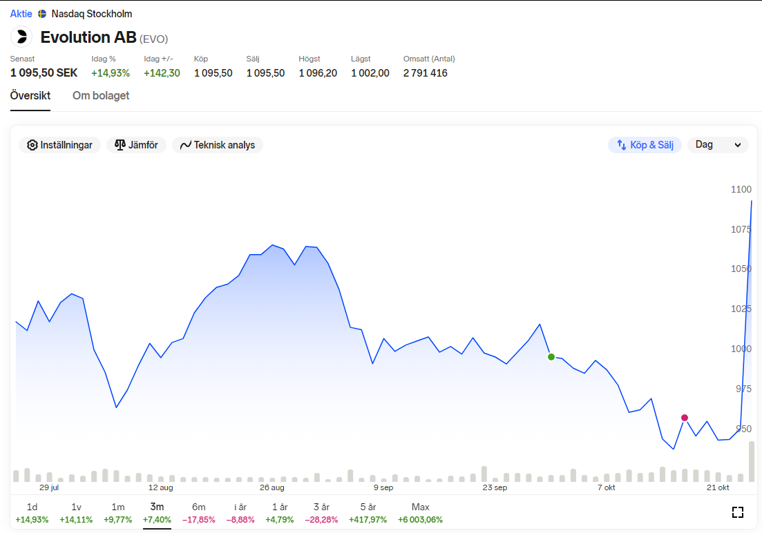This screenshot has height=533, width=762.
Task: Open the Dag interval dropdown
Action: pyautogui.click(x=718, y=145)
